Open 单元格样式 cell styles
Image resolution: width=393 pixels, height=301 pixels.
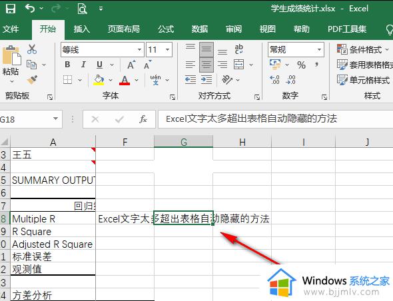[x=363, y=80]
